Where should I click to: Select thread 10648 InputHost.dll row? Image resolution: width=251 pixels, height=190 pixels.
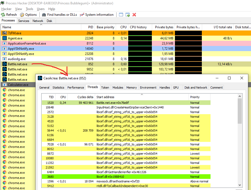coord(126,107)
